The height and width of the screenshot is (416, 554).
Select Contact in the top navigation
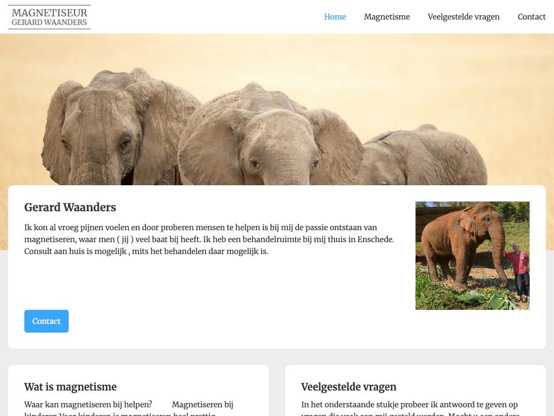click(531, 17)
